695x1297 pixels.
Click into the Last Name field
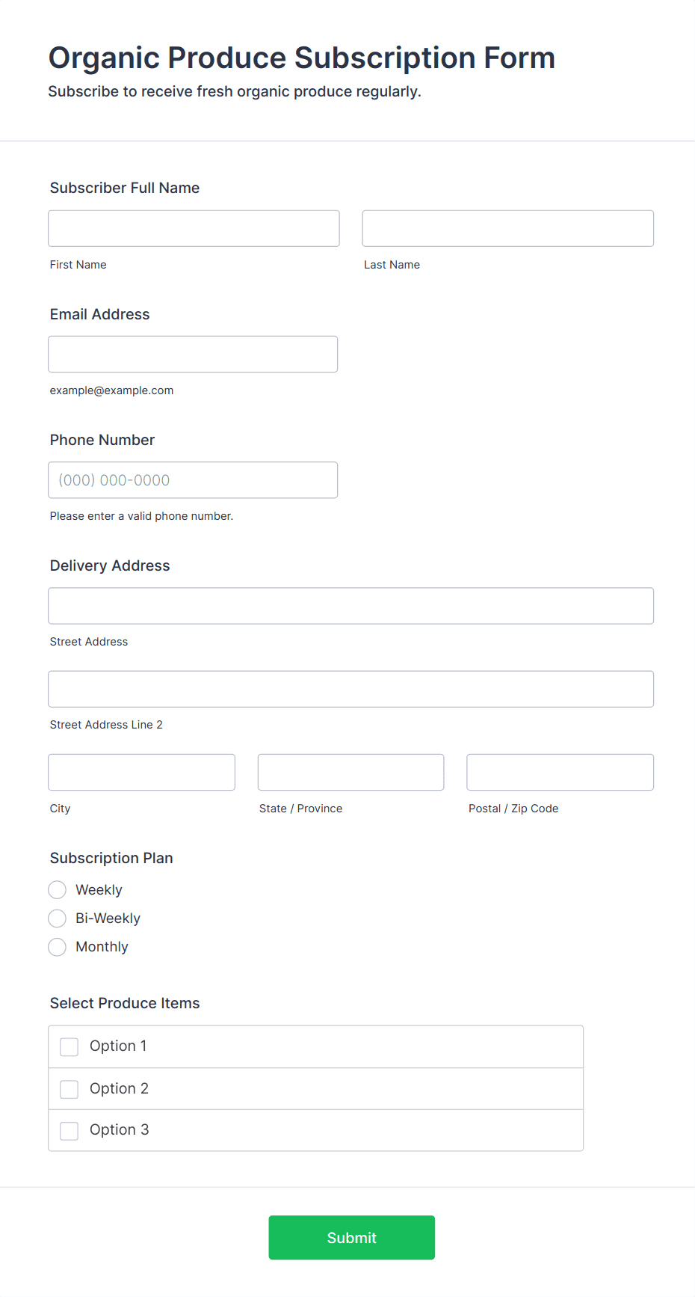507,228
